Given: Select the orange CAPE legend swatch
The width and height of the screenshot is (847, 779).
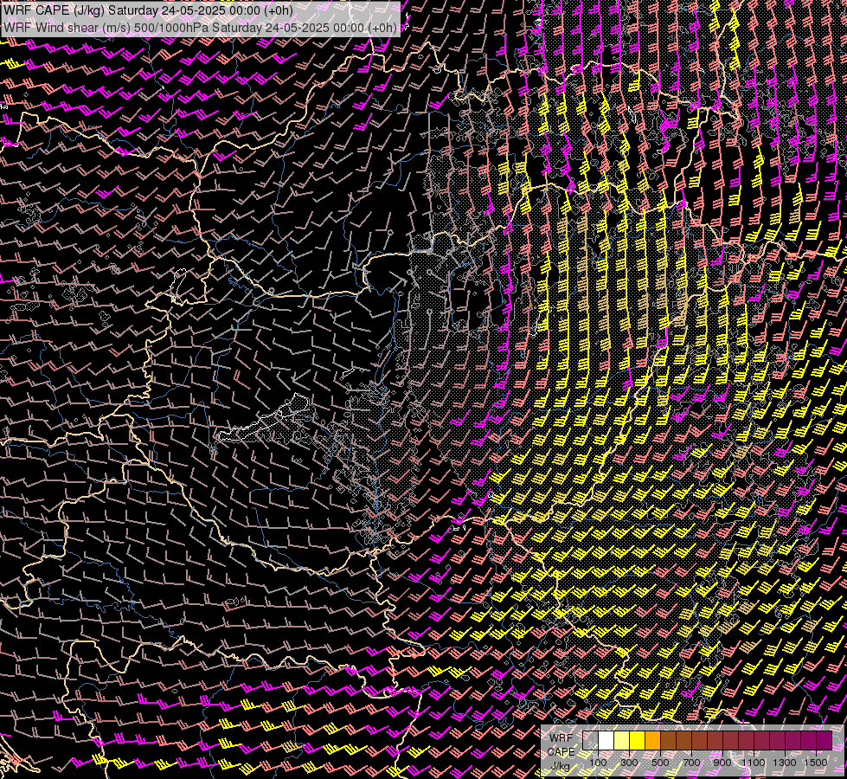Looking at the screenshot, I should pyautogui.click(x=652, y=740).
